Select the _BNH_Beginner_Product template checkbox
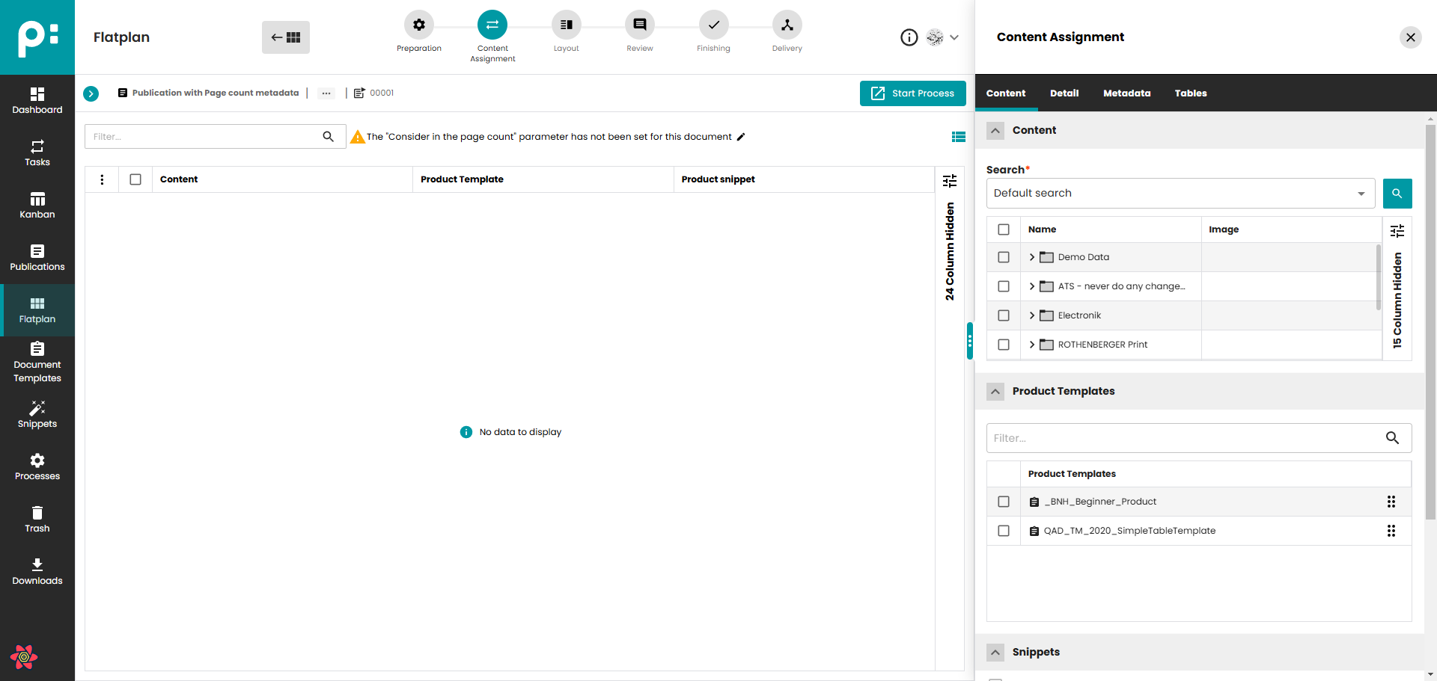 (x=1004, y=502)
